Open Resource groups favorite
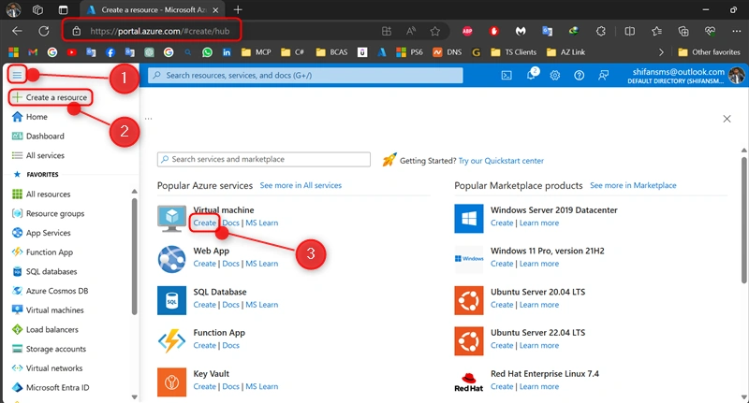Viewport: 749px width, 403px height. pos(49,214)
